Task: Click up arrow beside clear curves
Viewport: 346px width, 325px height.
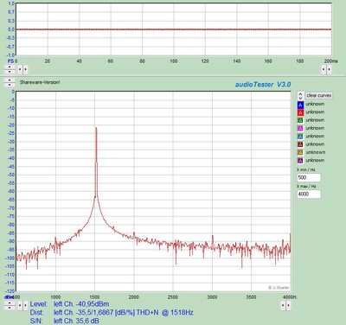Action: click(x=300, y=93)
